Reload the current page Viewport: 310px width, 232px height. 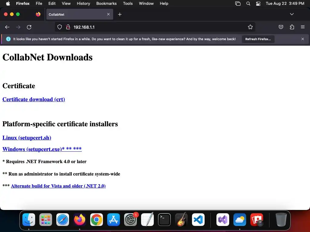29,27
